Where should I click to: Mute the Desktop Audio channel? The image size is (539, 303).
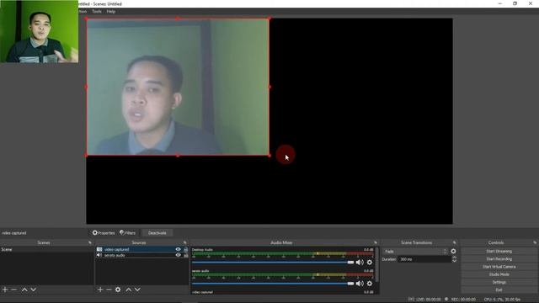360,263
